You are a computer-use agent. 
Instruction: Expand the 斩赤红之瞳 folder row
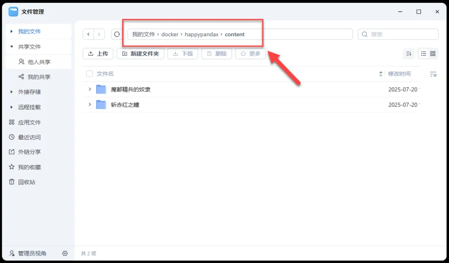tap(90, 105)
